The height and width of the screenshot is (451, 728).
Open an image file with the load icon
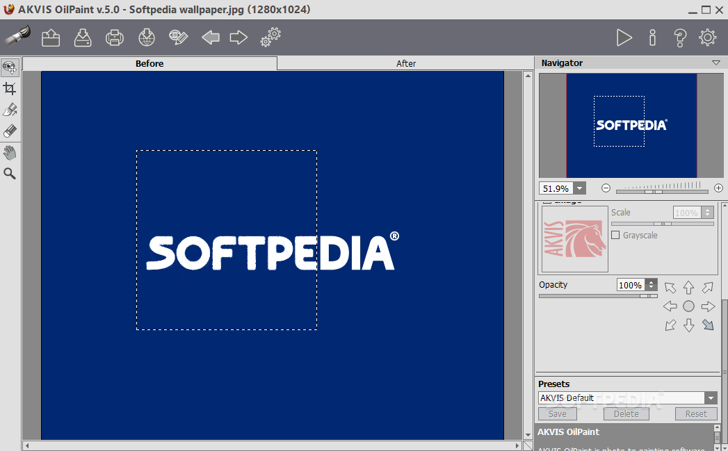(x=51, y=38)
